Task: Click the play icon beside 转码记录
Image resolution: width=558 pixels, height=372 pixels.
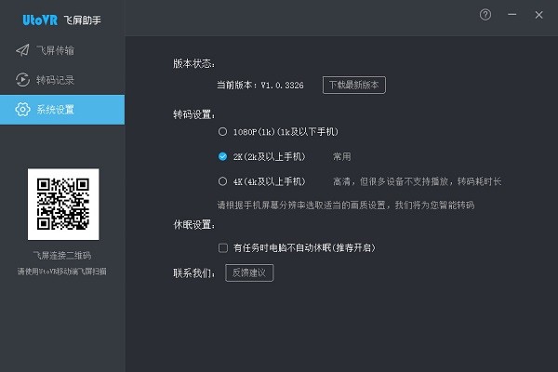Action: (x=22, y=80)
